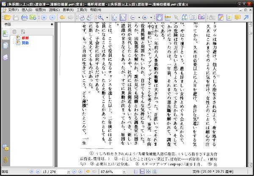Viewport: 254px width, 176px height.
Task: Click the delete bookmark trash icon
Action: (14, 32)
